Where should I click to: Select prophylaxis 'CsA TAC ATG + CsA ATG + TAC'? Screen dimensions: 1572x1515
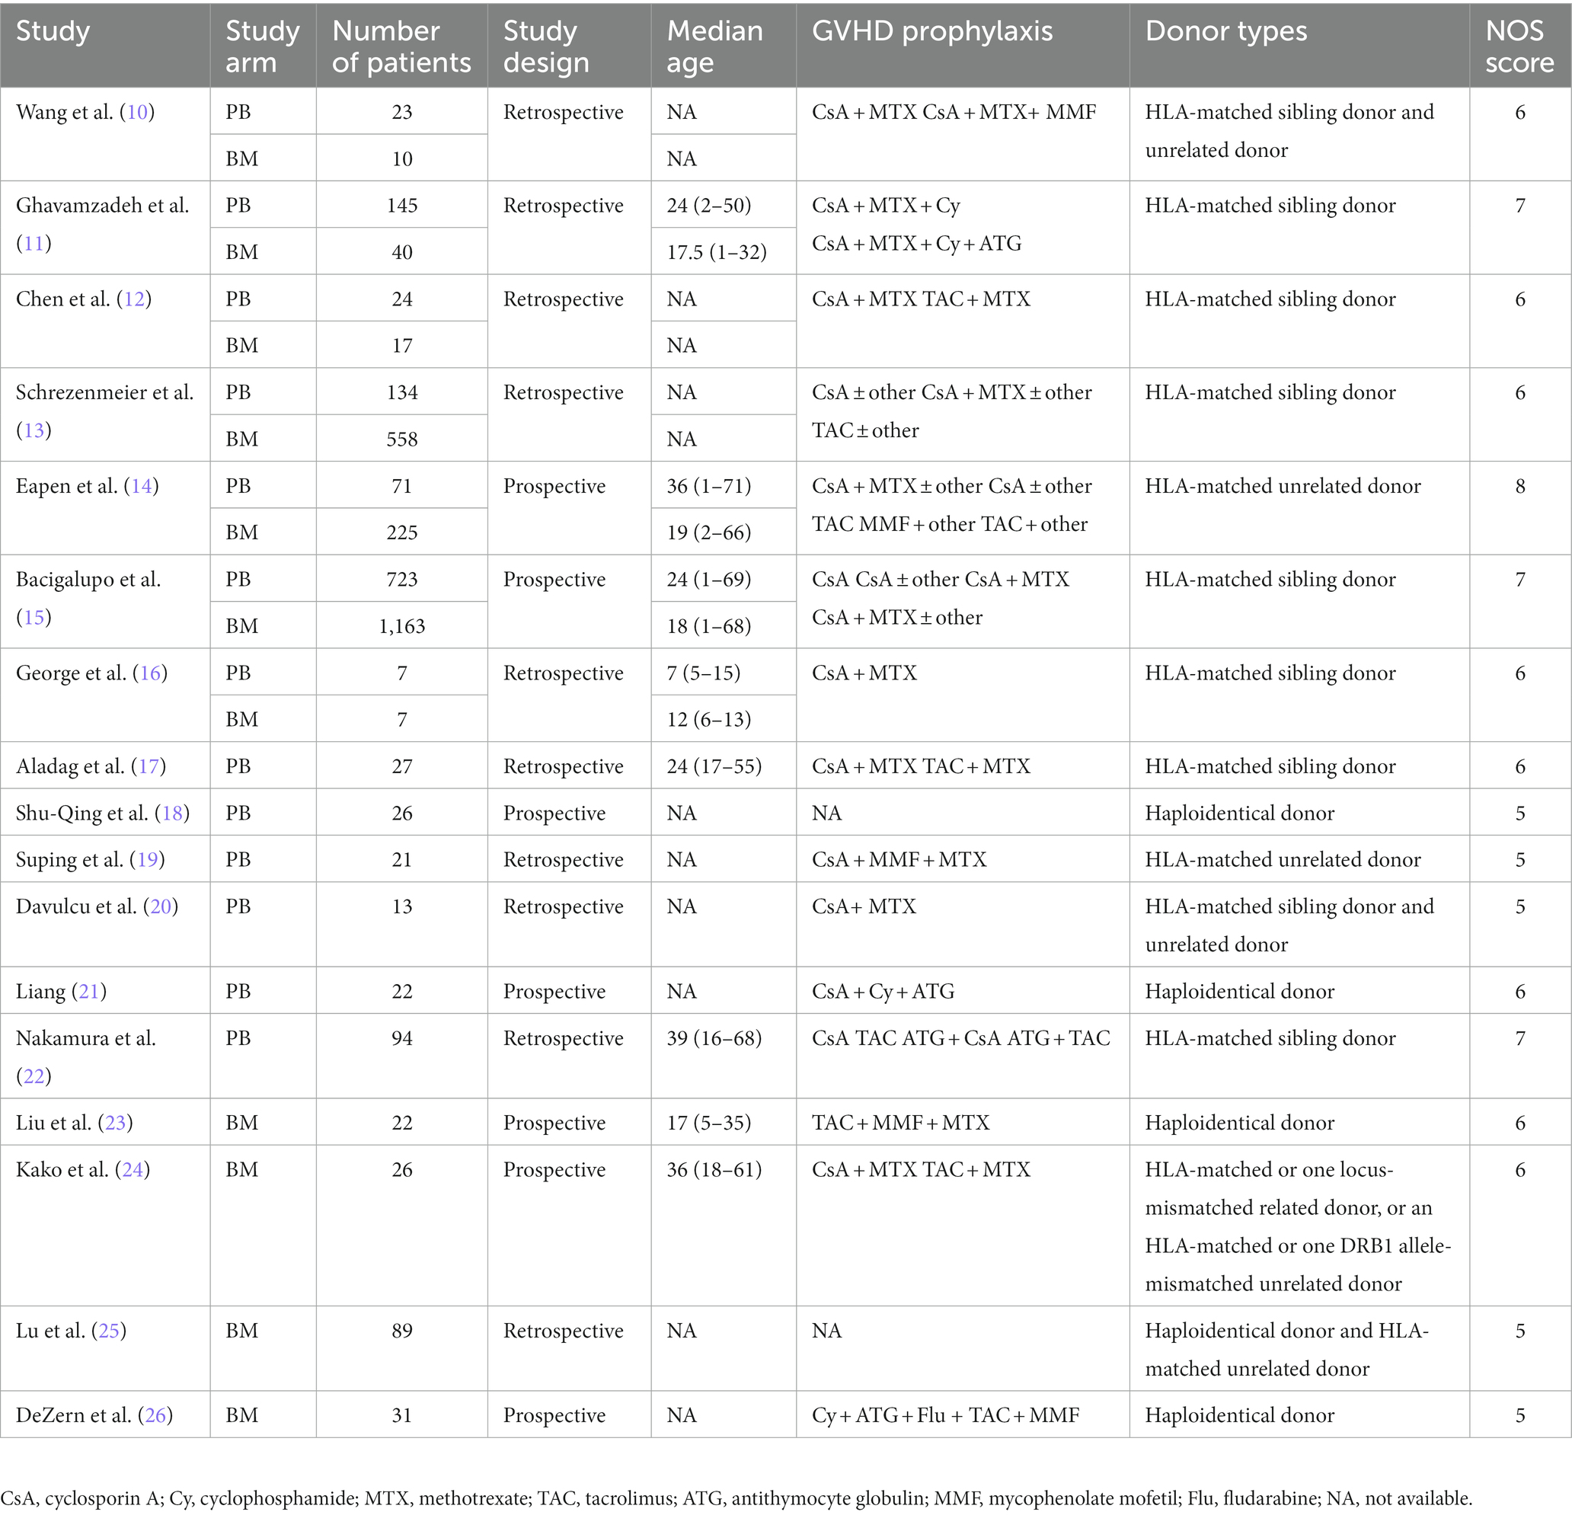coord(961,1039)
